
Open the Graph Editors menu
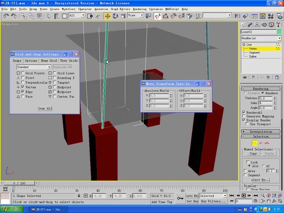pyautogui.click(x=120, y=9)
